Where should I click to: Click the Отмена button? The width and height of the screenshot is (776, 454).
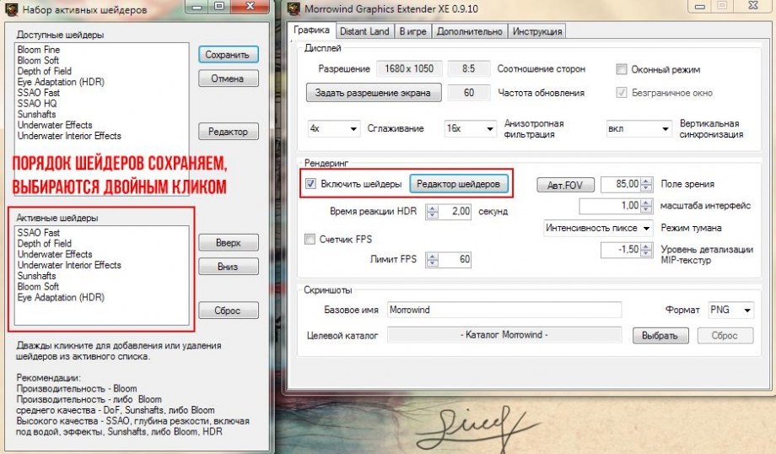(228, 78)
